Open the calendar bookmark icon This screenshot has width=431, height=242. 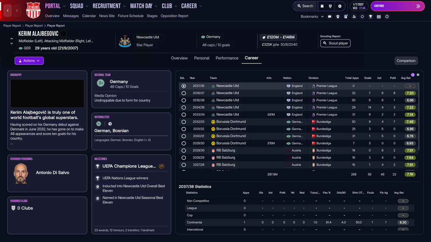[x=379, y=16]
